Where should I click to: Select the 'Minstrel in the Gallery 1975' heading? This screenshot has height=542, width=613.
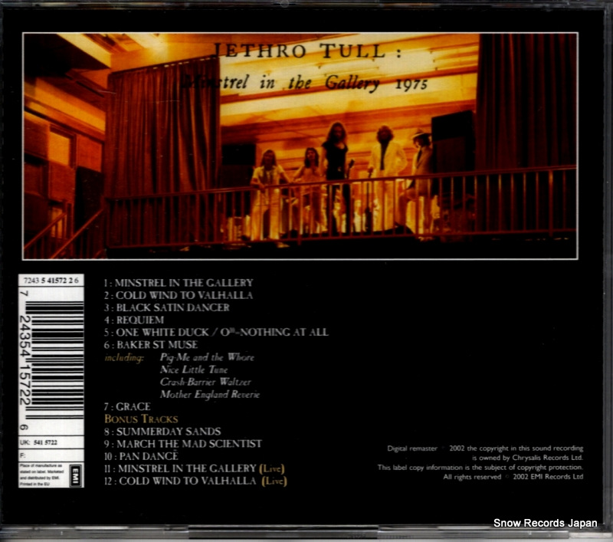(x=305, y=83)
